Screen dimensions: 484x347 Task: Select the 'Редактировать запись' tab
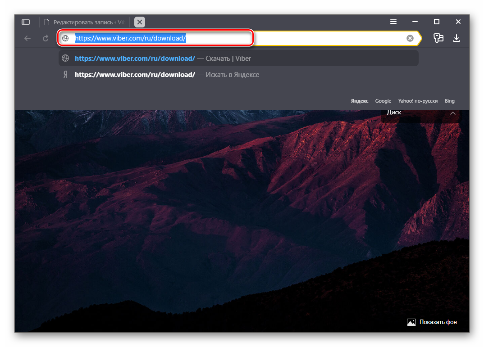click(x=84, y=22)
